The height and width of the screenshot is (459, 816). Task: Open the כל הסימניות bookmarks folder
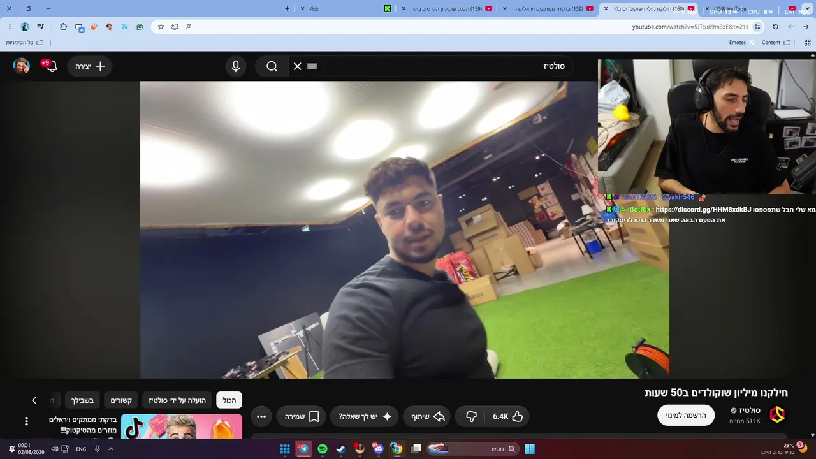[24, 43]
